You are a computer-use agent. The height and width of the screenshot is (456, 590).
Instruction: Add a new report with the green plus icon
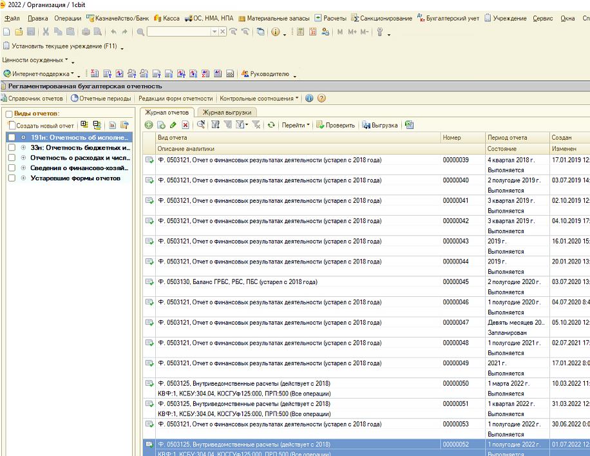coord(149,125)
